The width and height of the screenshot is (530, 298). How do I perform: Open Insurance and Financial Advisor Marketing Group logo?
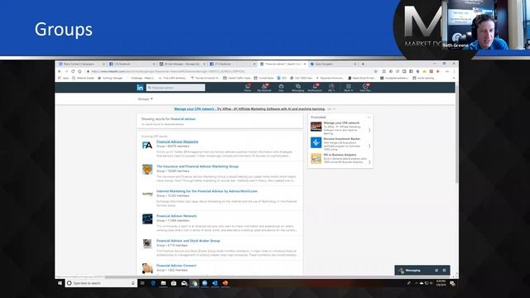click(147, 169)
